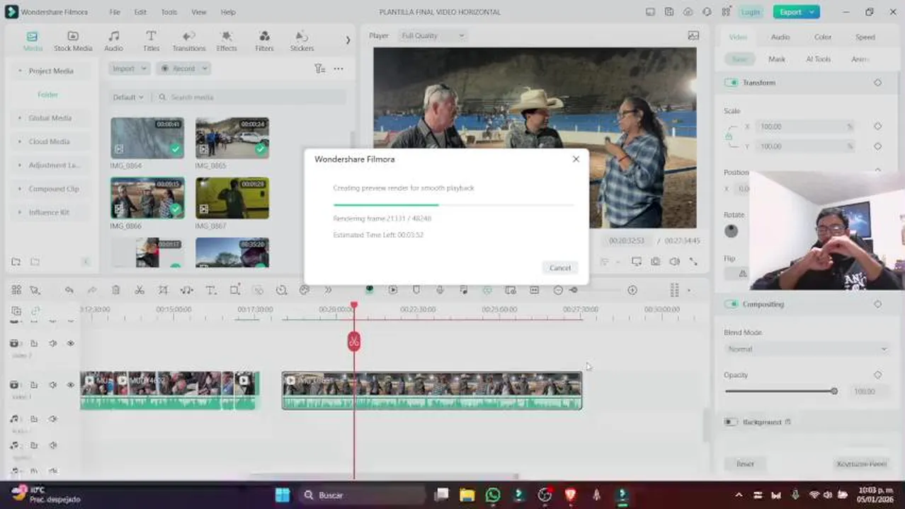Click the volume speaker icon under the player
905x509 pixels.
674,262
